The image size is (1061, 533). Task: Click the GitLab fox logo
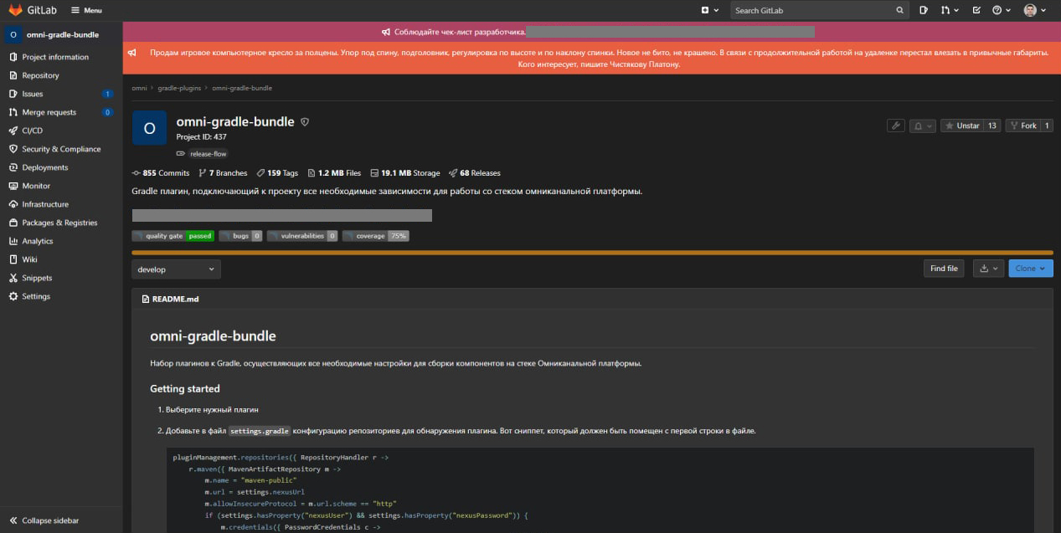coord(15,10)
